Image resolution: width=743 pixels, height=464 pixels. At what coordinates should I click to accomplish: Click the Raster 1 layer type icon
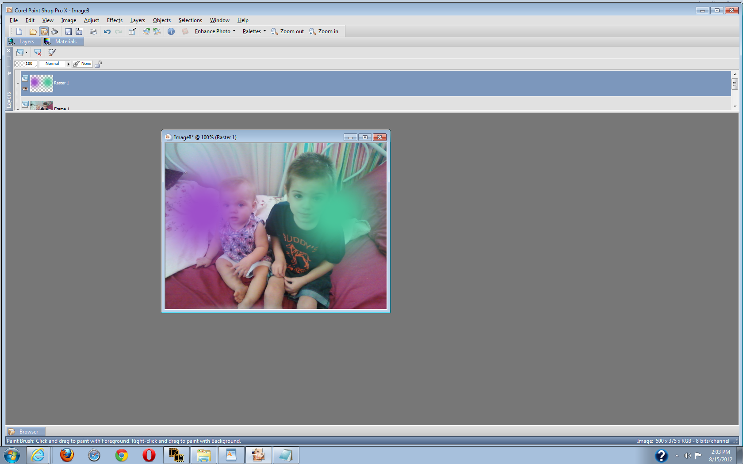[25, 78]
